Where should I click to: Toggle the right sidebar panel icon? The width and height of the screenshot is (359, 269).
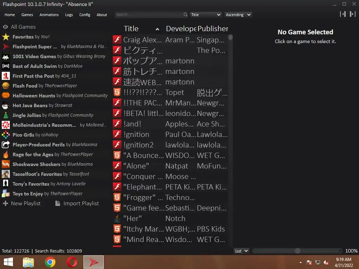[353, 14]
